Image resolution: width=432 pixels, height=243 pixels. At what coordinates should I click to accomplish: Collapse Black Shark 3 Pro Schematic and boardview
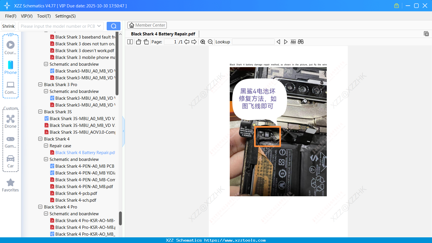point(46,91)
